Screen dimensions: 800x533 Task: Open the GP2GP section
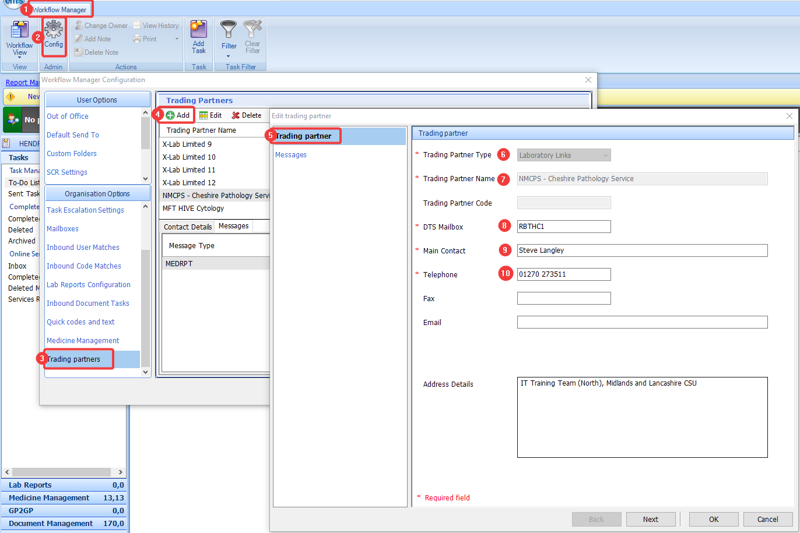click(x=64, y=511)
